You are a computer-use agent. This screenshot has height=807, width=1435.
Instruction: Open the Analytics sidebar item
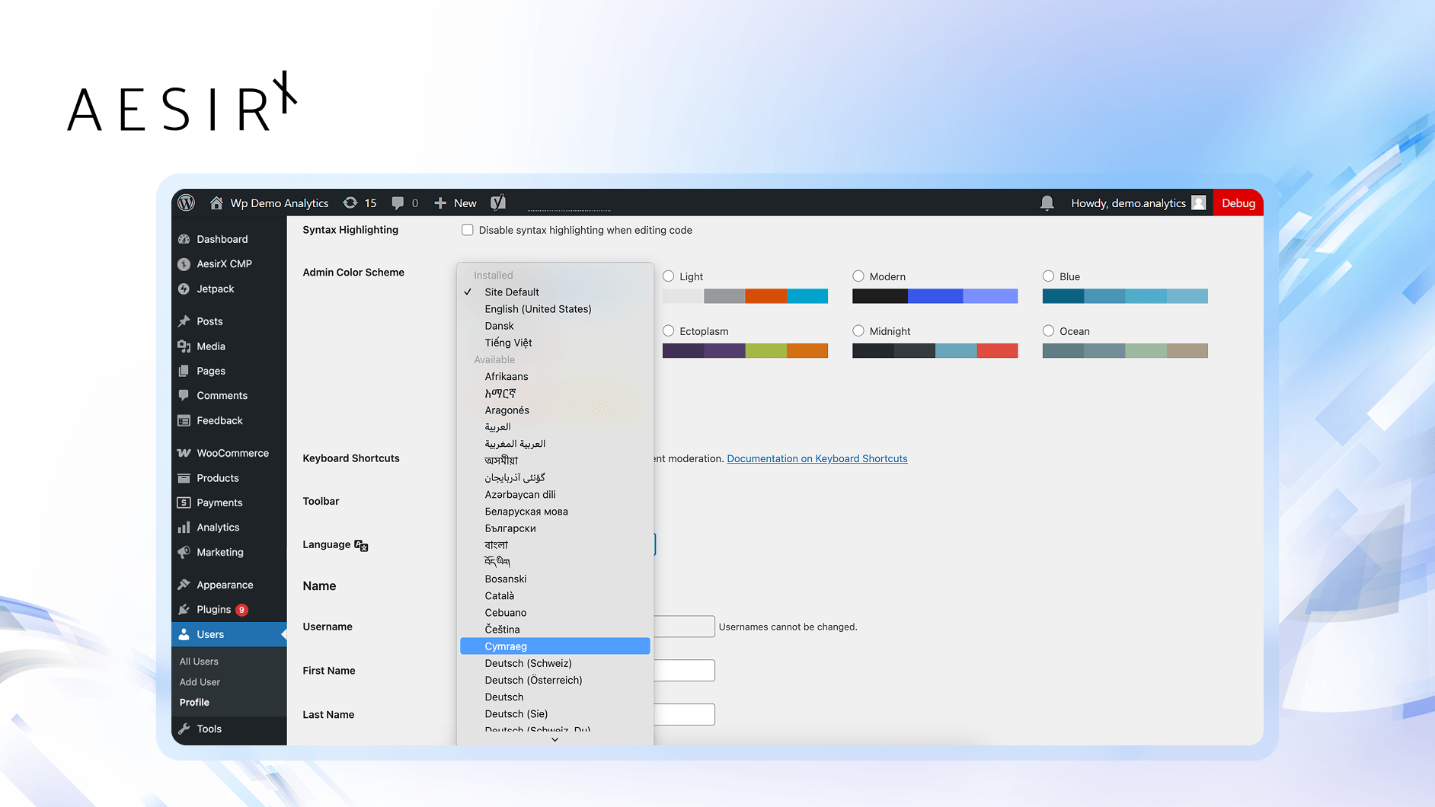[219, 527]
